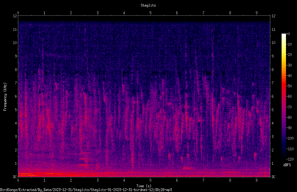
Task: Click the 9 second tick on the top time axis
Action: click(256, 13)
